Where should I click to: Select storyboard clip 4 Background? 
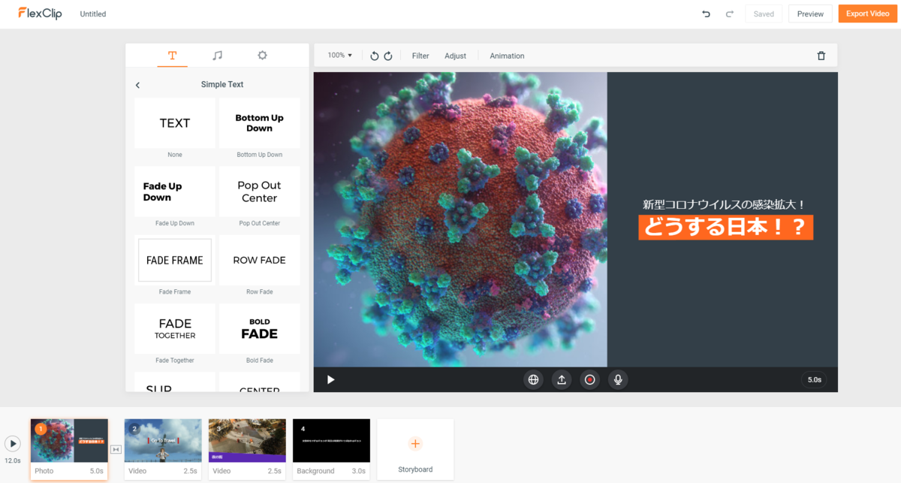click(x=331, y=449)
